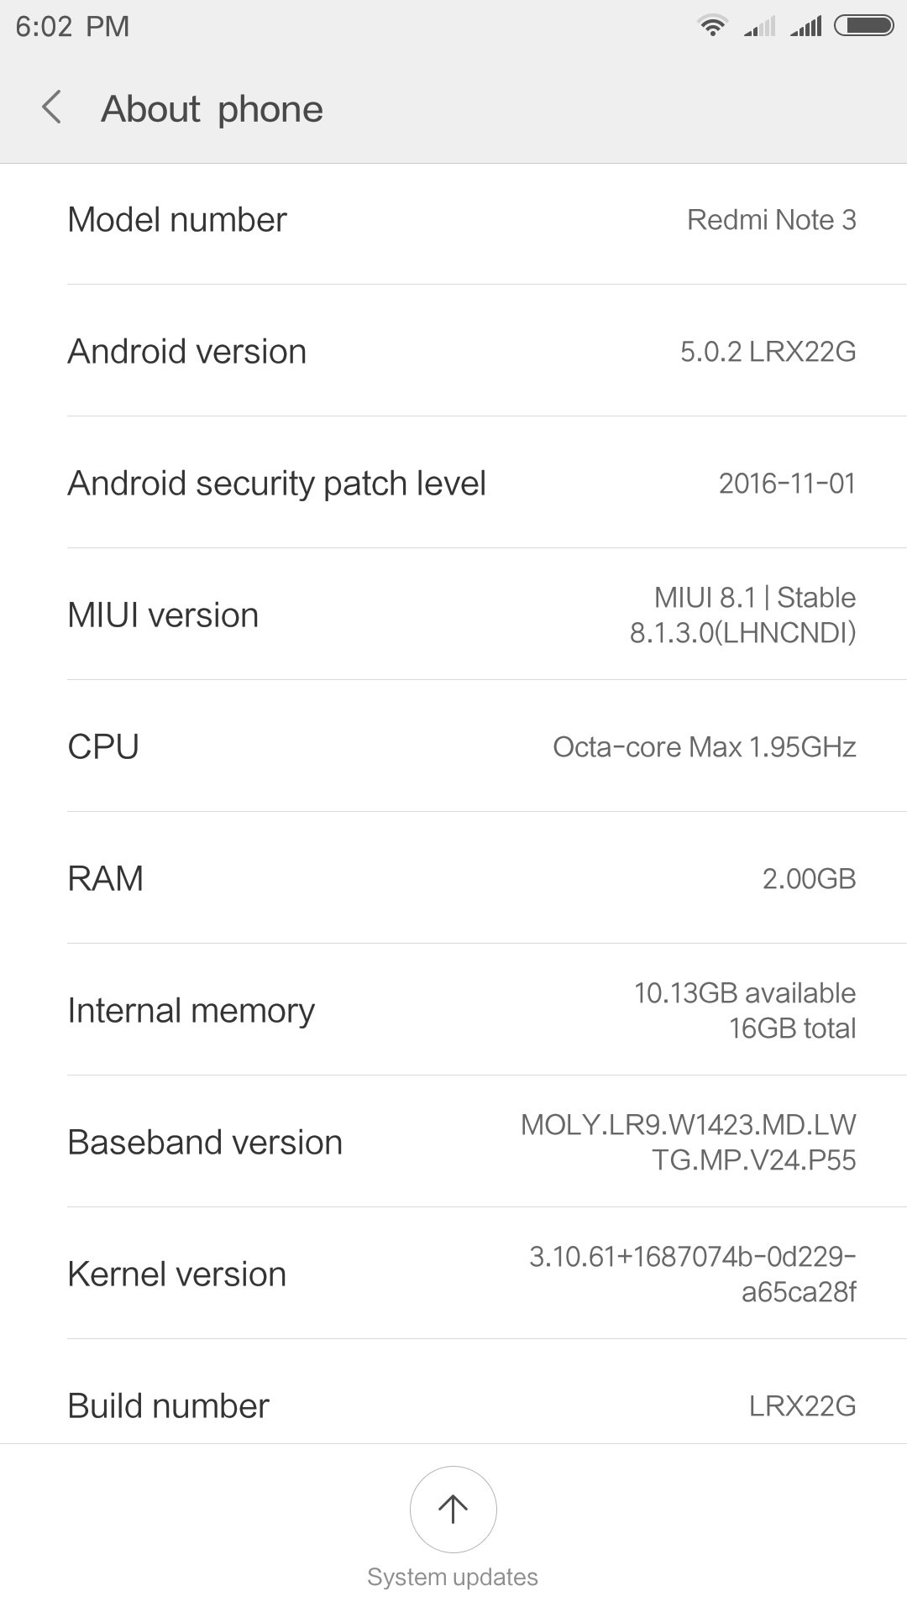Tap the System updates label
The image size is (907, 1612).
[x=453, y=1577]
